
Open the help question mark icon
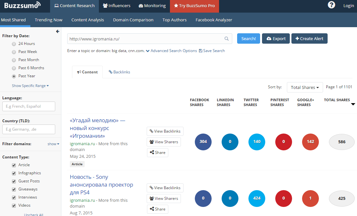331,5
